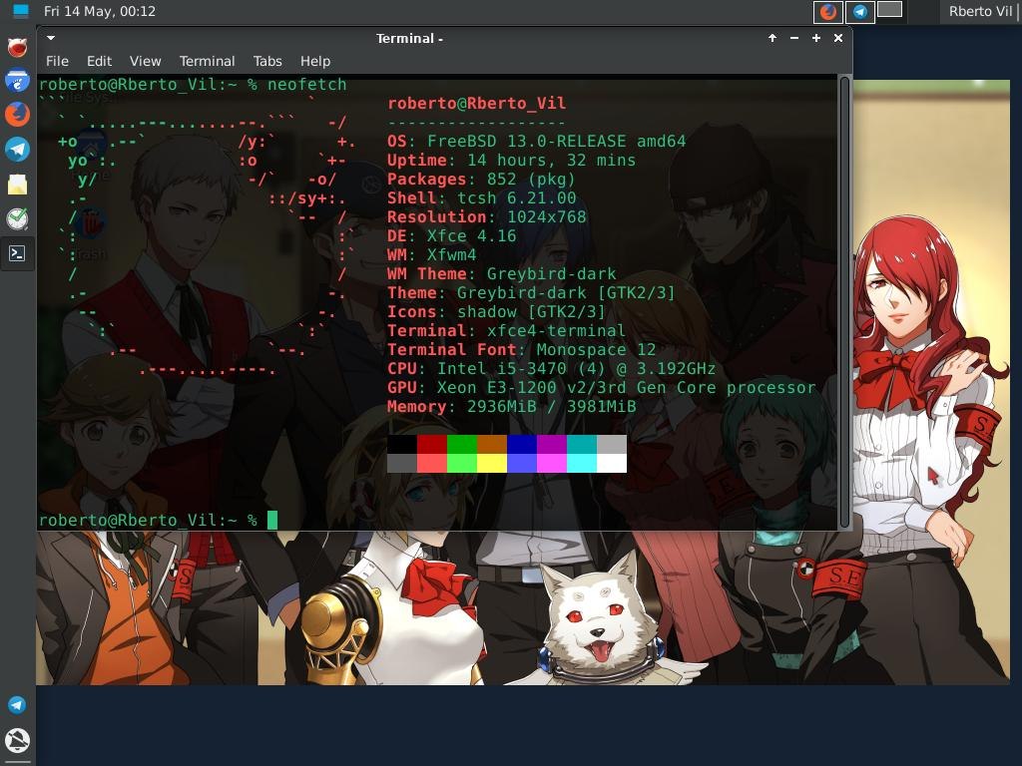
Task: Click the 'Theme: Greybird-dark [GTK2/3]' line
Action: click(531, 292)
